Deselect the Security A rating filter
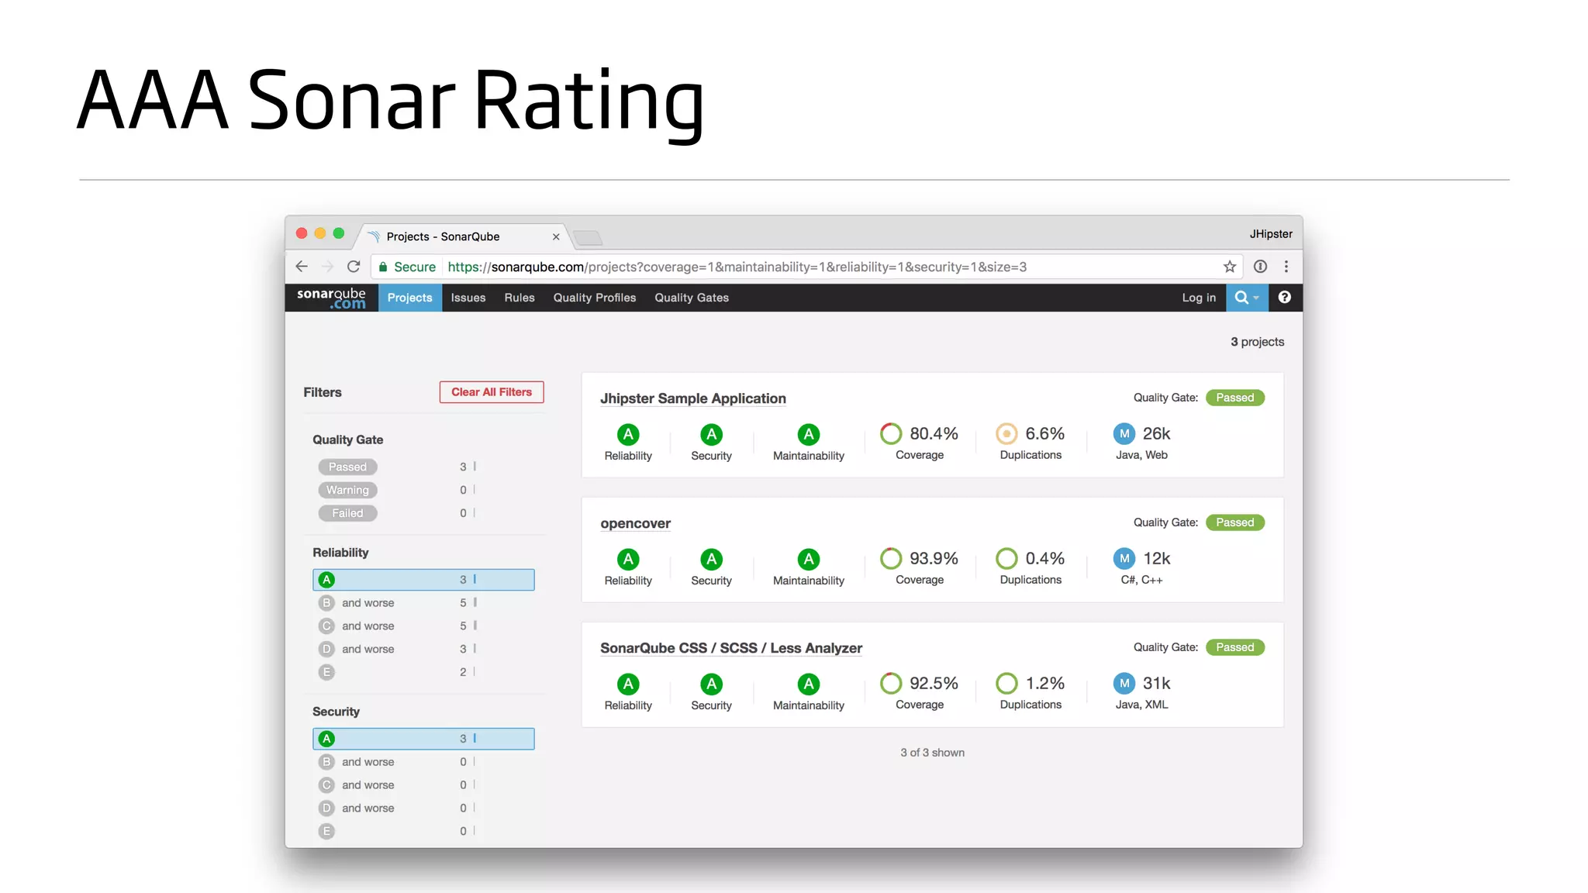1588x893 pixels. click(423, 739)
